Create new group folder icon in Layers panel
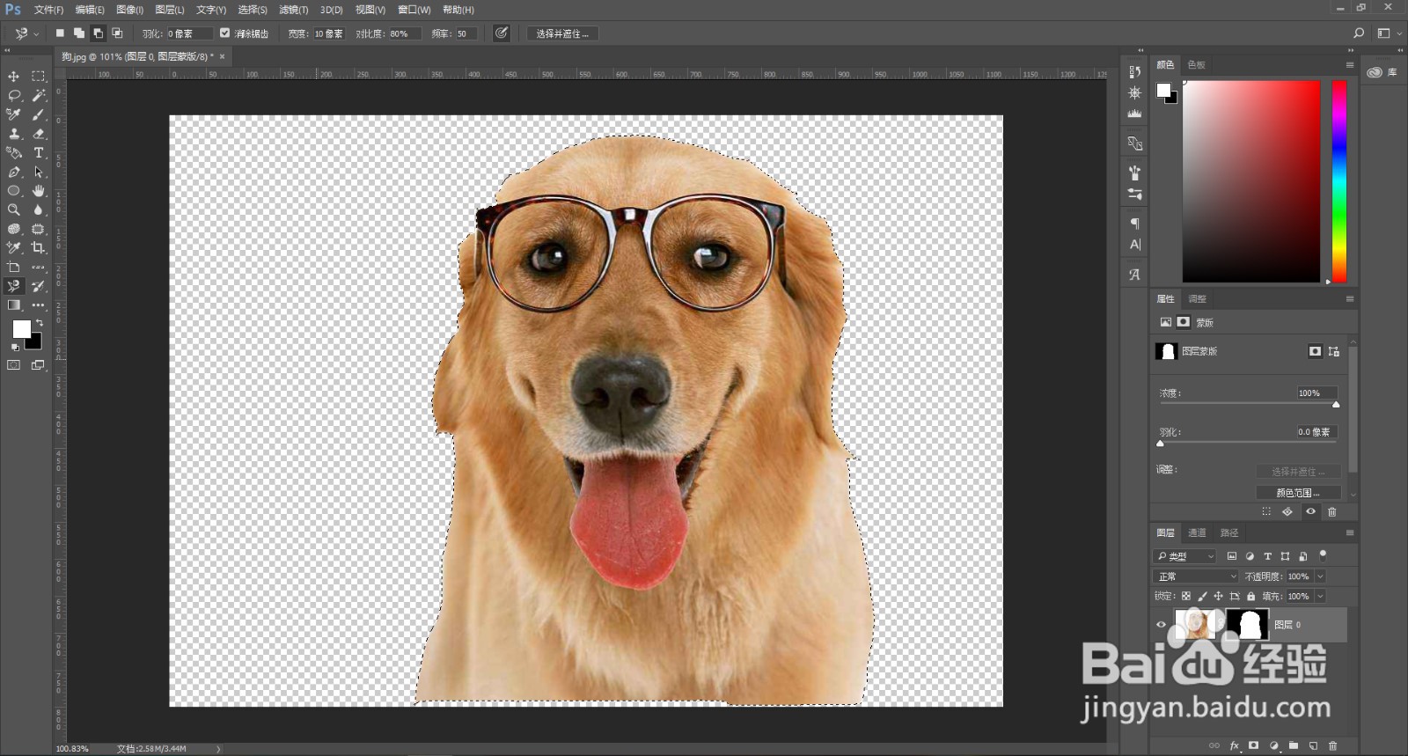The height and width of the screenshot is (756, 1408). point(1294,745)
